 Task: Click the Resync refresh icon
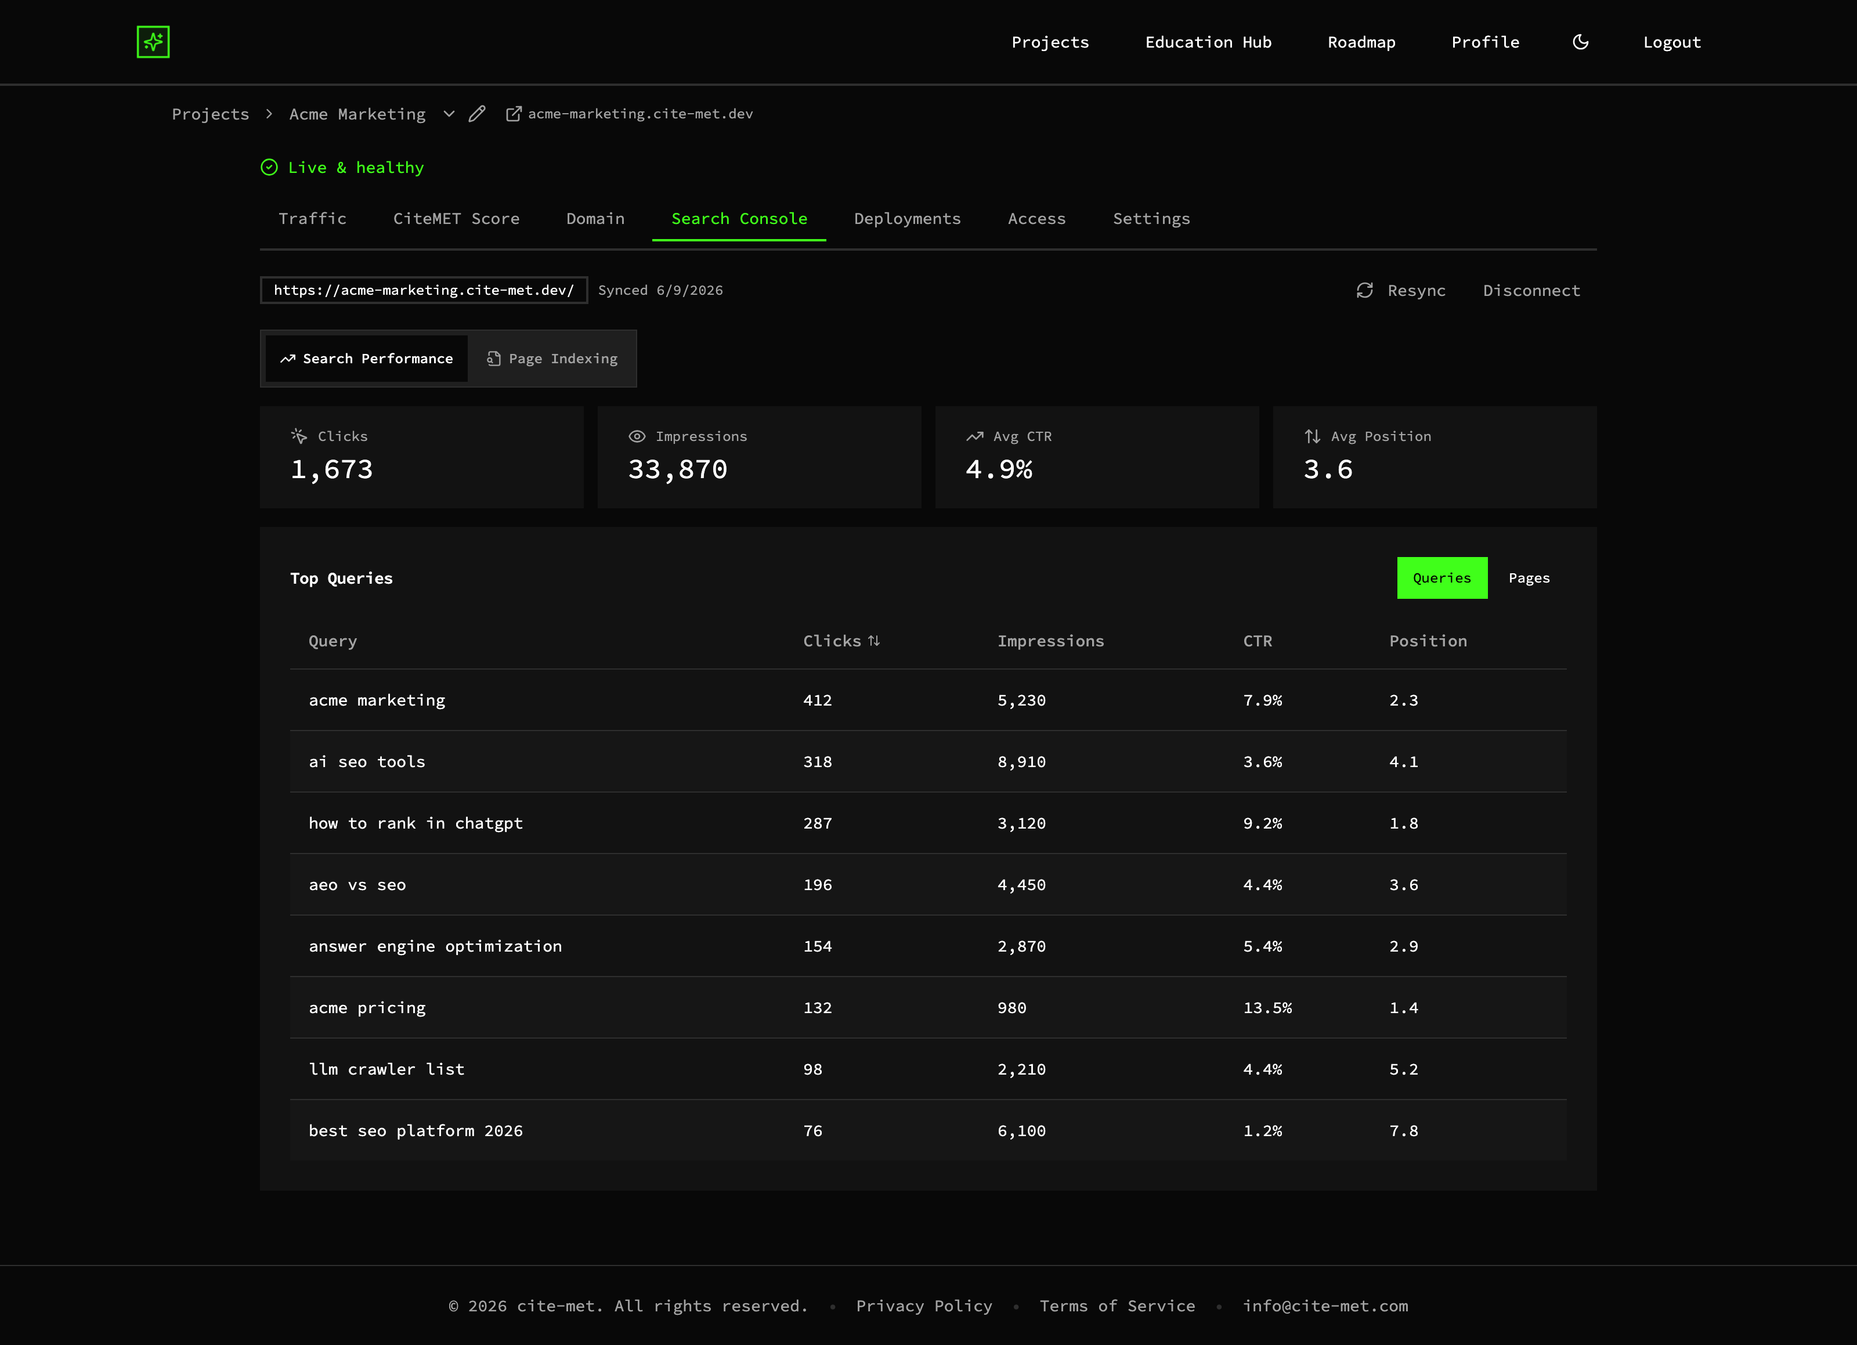pos(1365,291)
